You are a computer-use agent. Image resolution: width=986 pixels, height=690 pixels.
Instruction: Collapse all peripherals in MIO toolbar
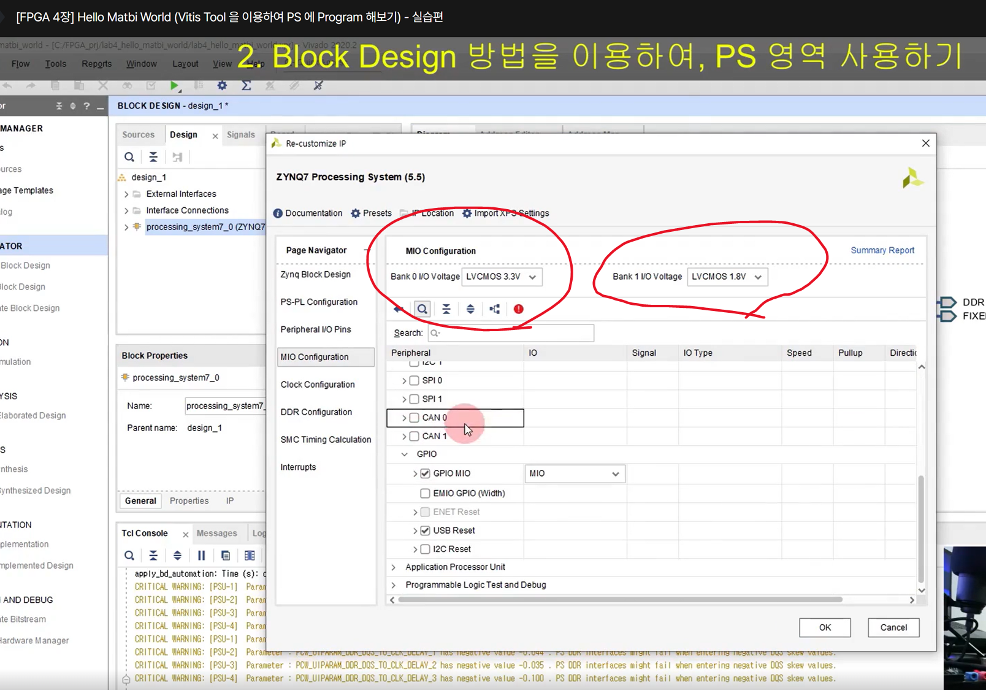click(446, 309)
